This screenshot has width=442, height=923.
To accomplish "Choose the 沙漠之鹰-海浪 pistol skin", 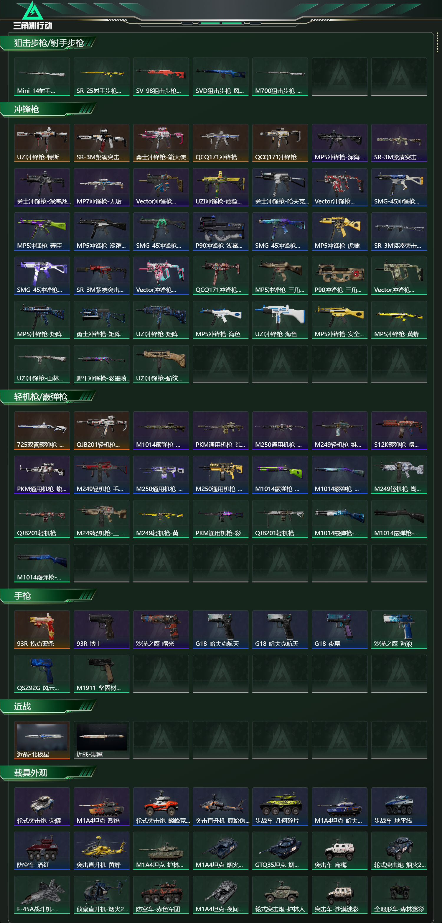I will point(399,630).
